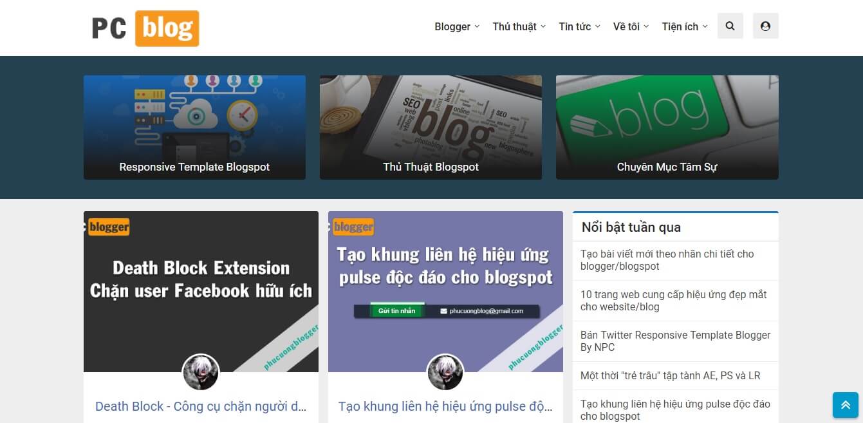Expand the Blogger dropdown menu
This screenshot has width=863, height=423.
tap(457, 26)
